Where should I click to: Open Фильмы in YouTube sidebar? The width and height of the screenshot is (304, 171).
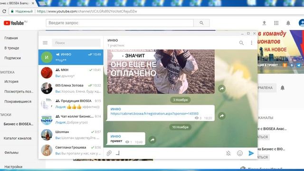(11, 152)
